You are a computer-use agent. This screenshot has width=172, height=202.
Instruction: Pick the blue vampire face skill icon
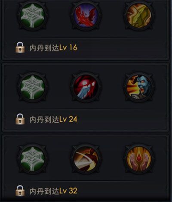point(139,87)
